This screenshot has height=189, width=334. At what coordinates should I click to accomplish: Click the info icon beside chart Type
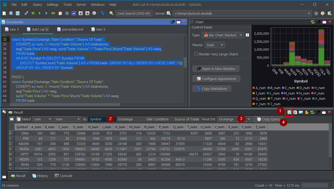pos(247,35)
